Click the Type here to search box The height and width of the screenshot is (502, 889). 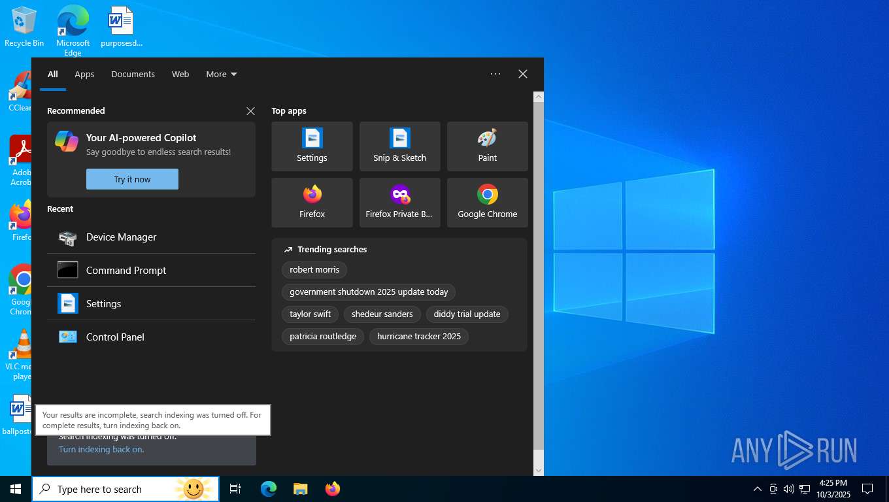[126, 489]
